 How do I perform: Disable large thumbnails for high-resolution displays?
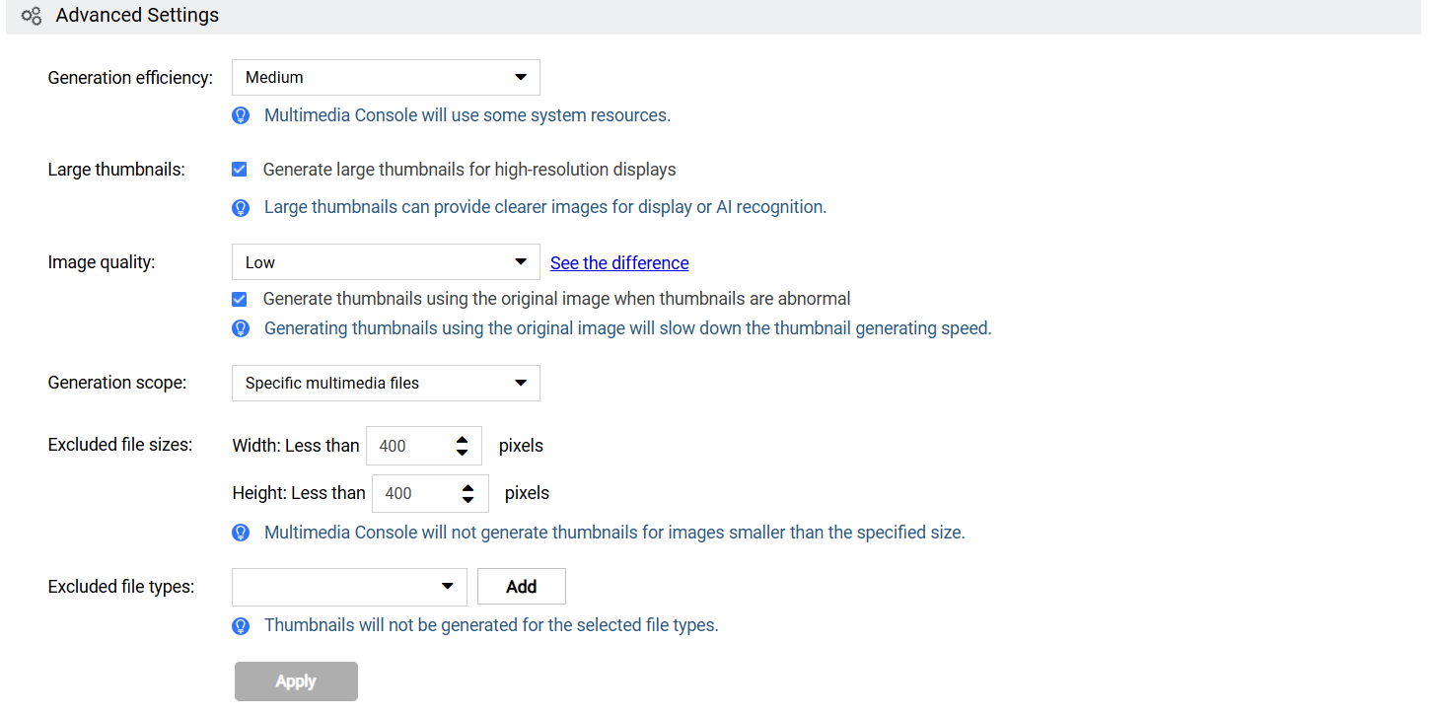tap(240, 170)
